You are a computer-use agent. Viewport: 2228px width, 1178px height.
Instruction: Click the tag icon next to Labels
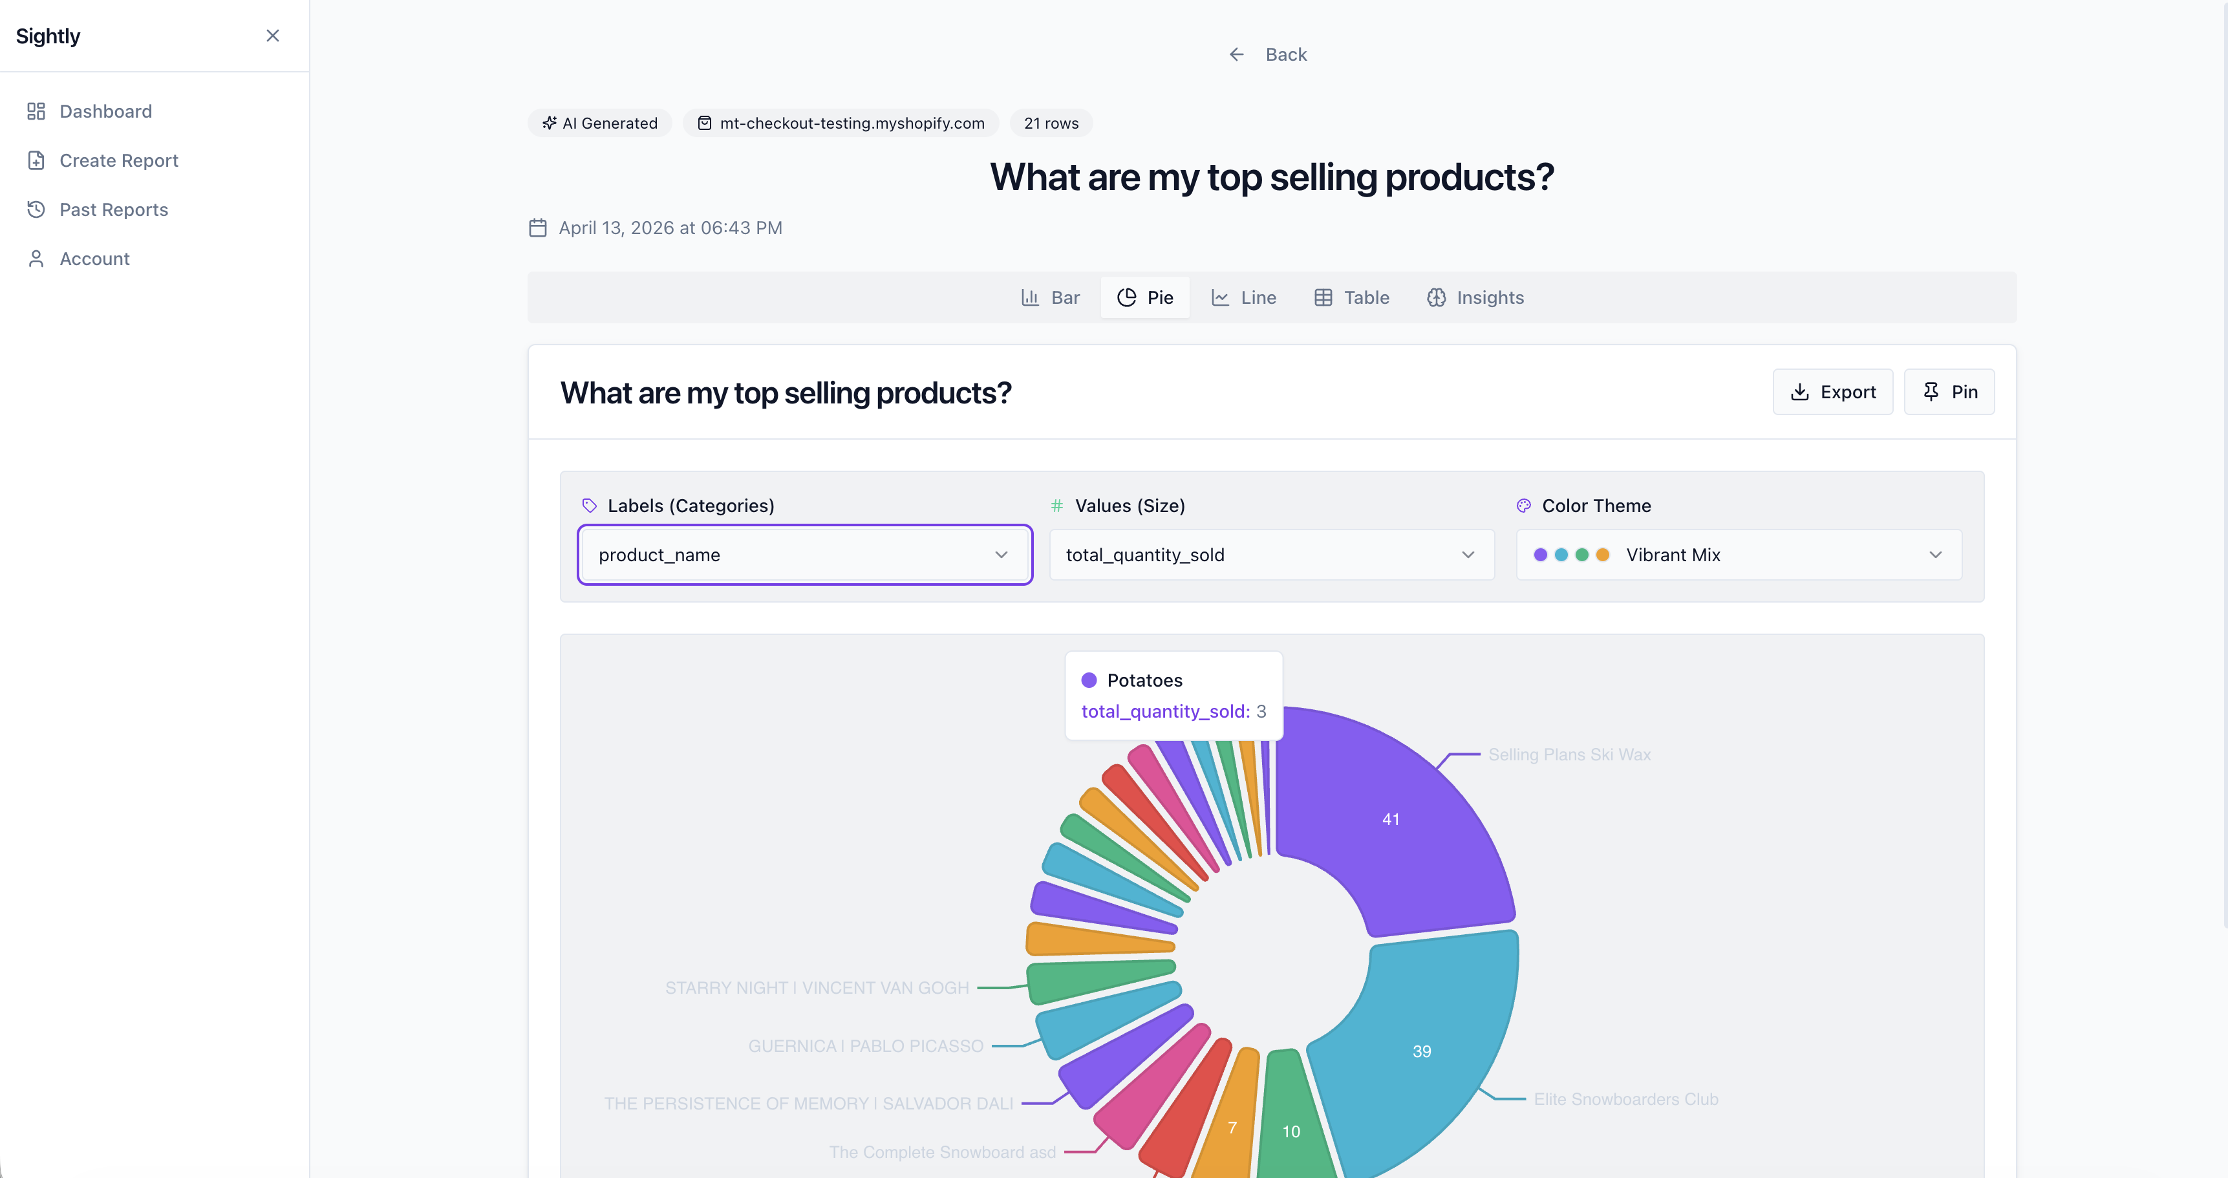589,506
